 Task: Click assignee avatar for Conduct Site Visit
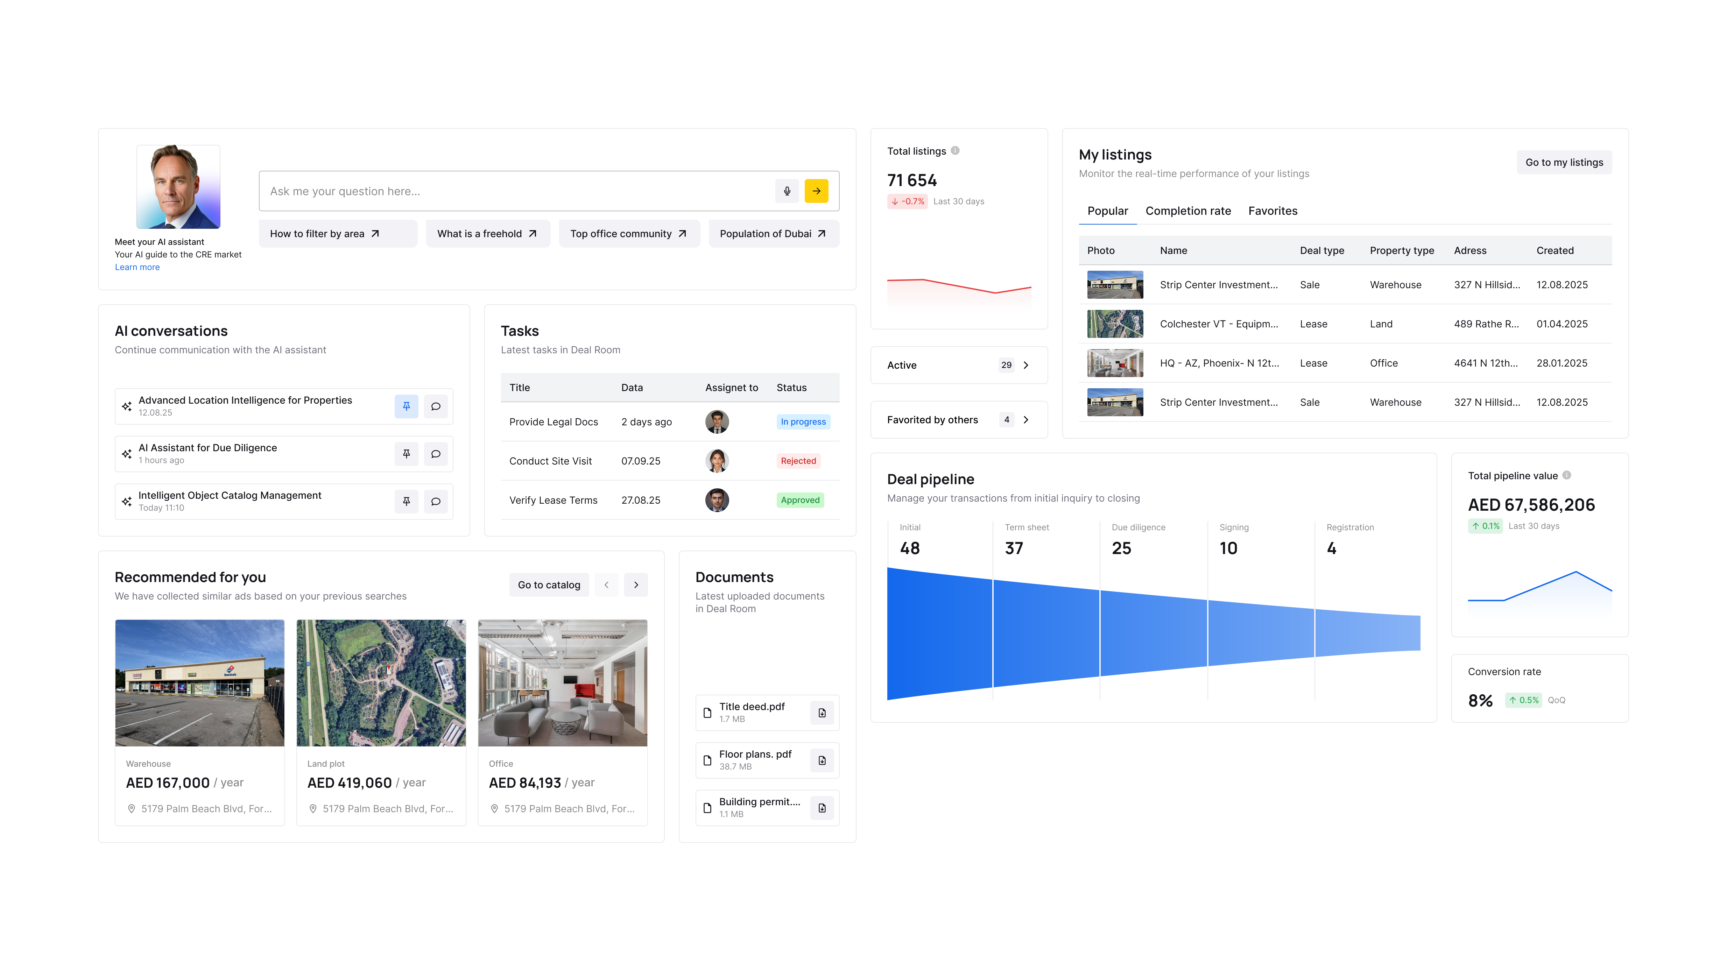tap(717, 461)
